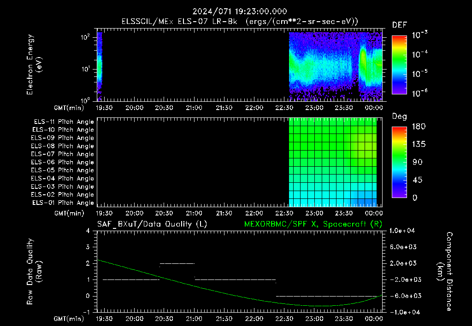Screen dimensions: 472x326
Task: Click the 22:30 tick label under pitch angle plot
Action: click(284, 213)
